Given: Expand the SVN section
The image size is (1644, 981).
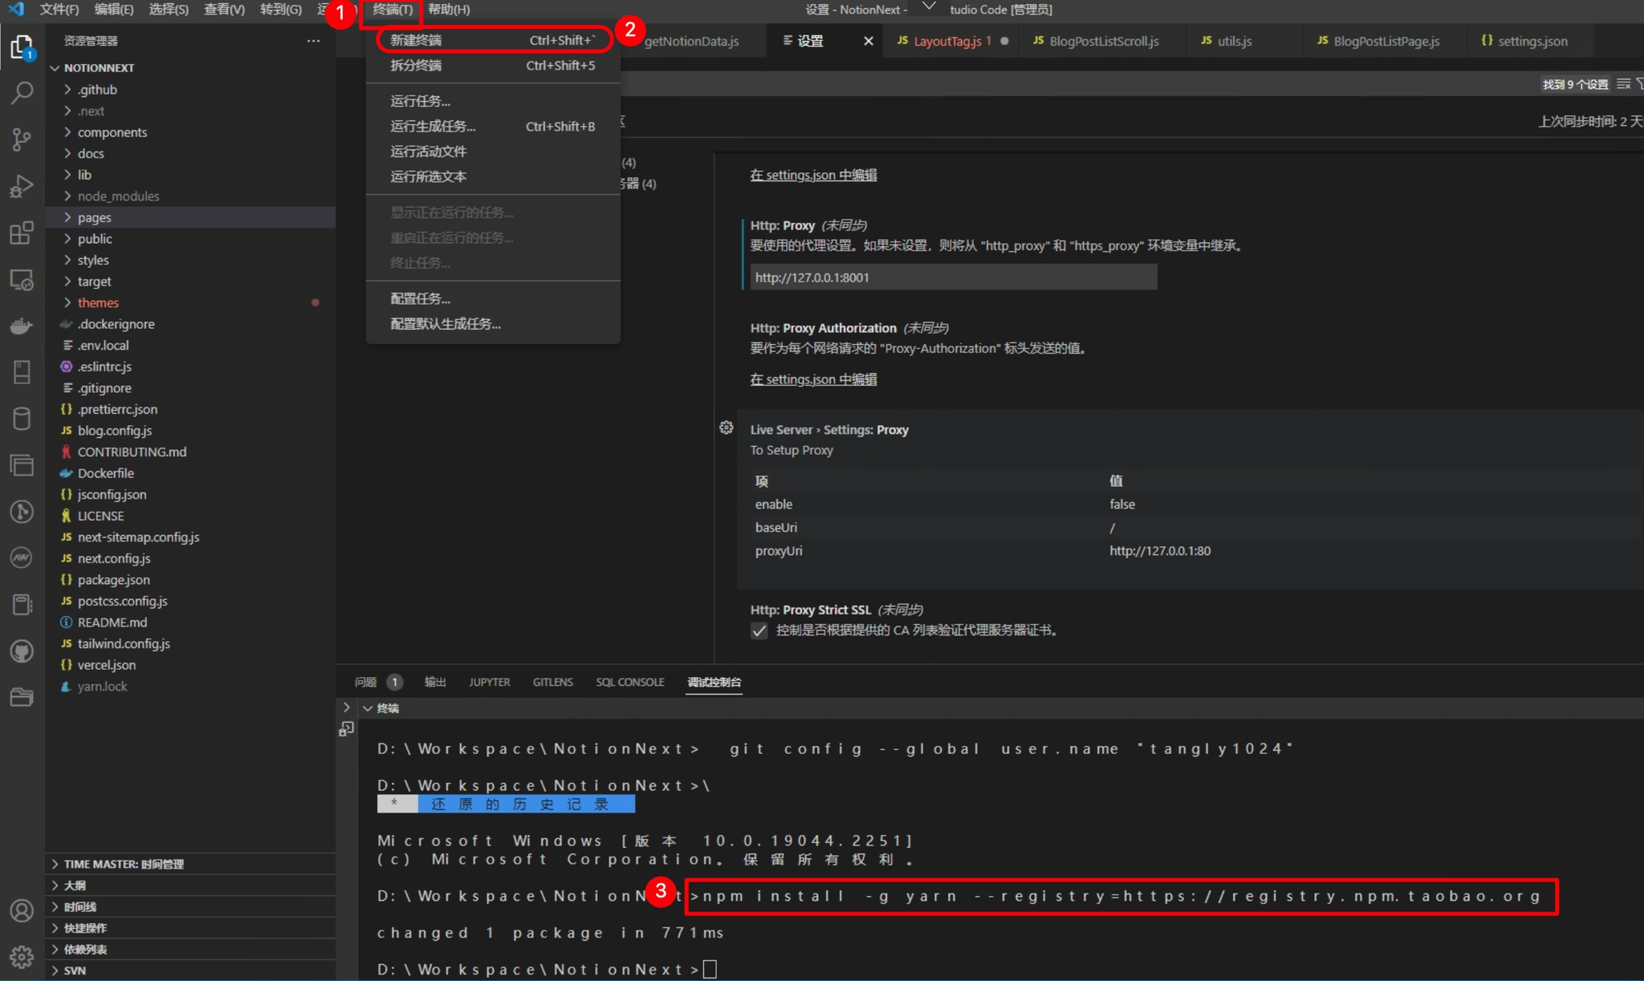Looking at the screenshot, I should tap(190, 971).
